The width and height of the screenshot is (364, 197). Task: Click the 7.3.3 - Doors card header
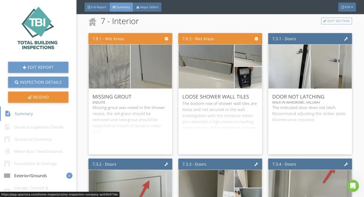click(x=220, y=164)
